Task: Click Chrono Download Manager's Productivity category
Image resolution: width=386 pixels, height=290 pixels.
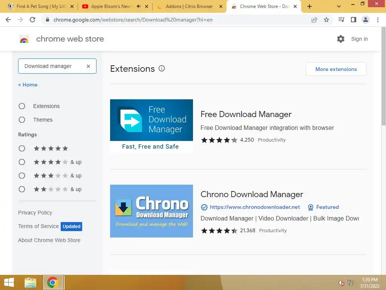Action: coord(273,231)
